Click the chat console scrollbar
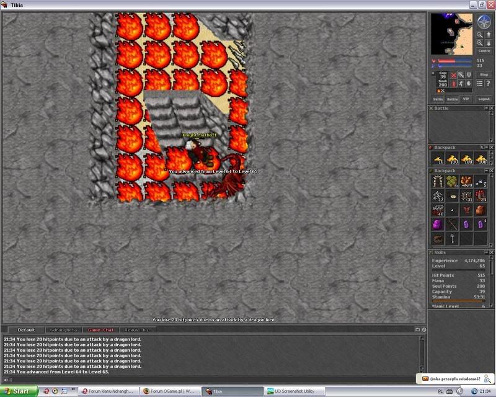The image size is (496, 397). coord(422,354)
